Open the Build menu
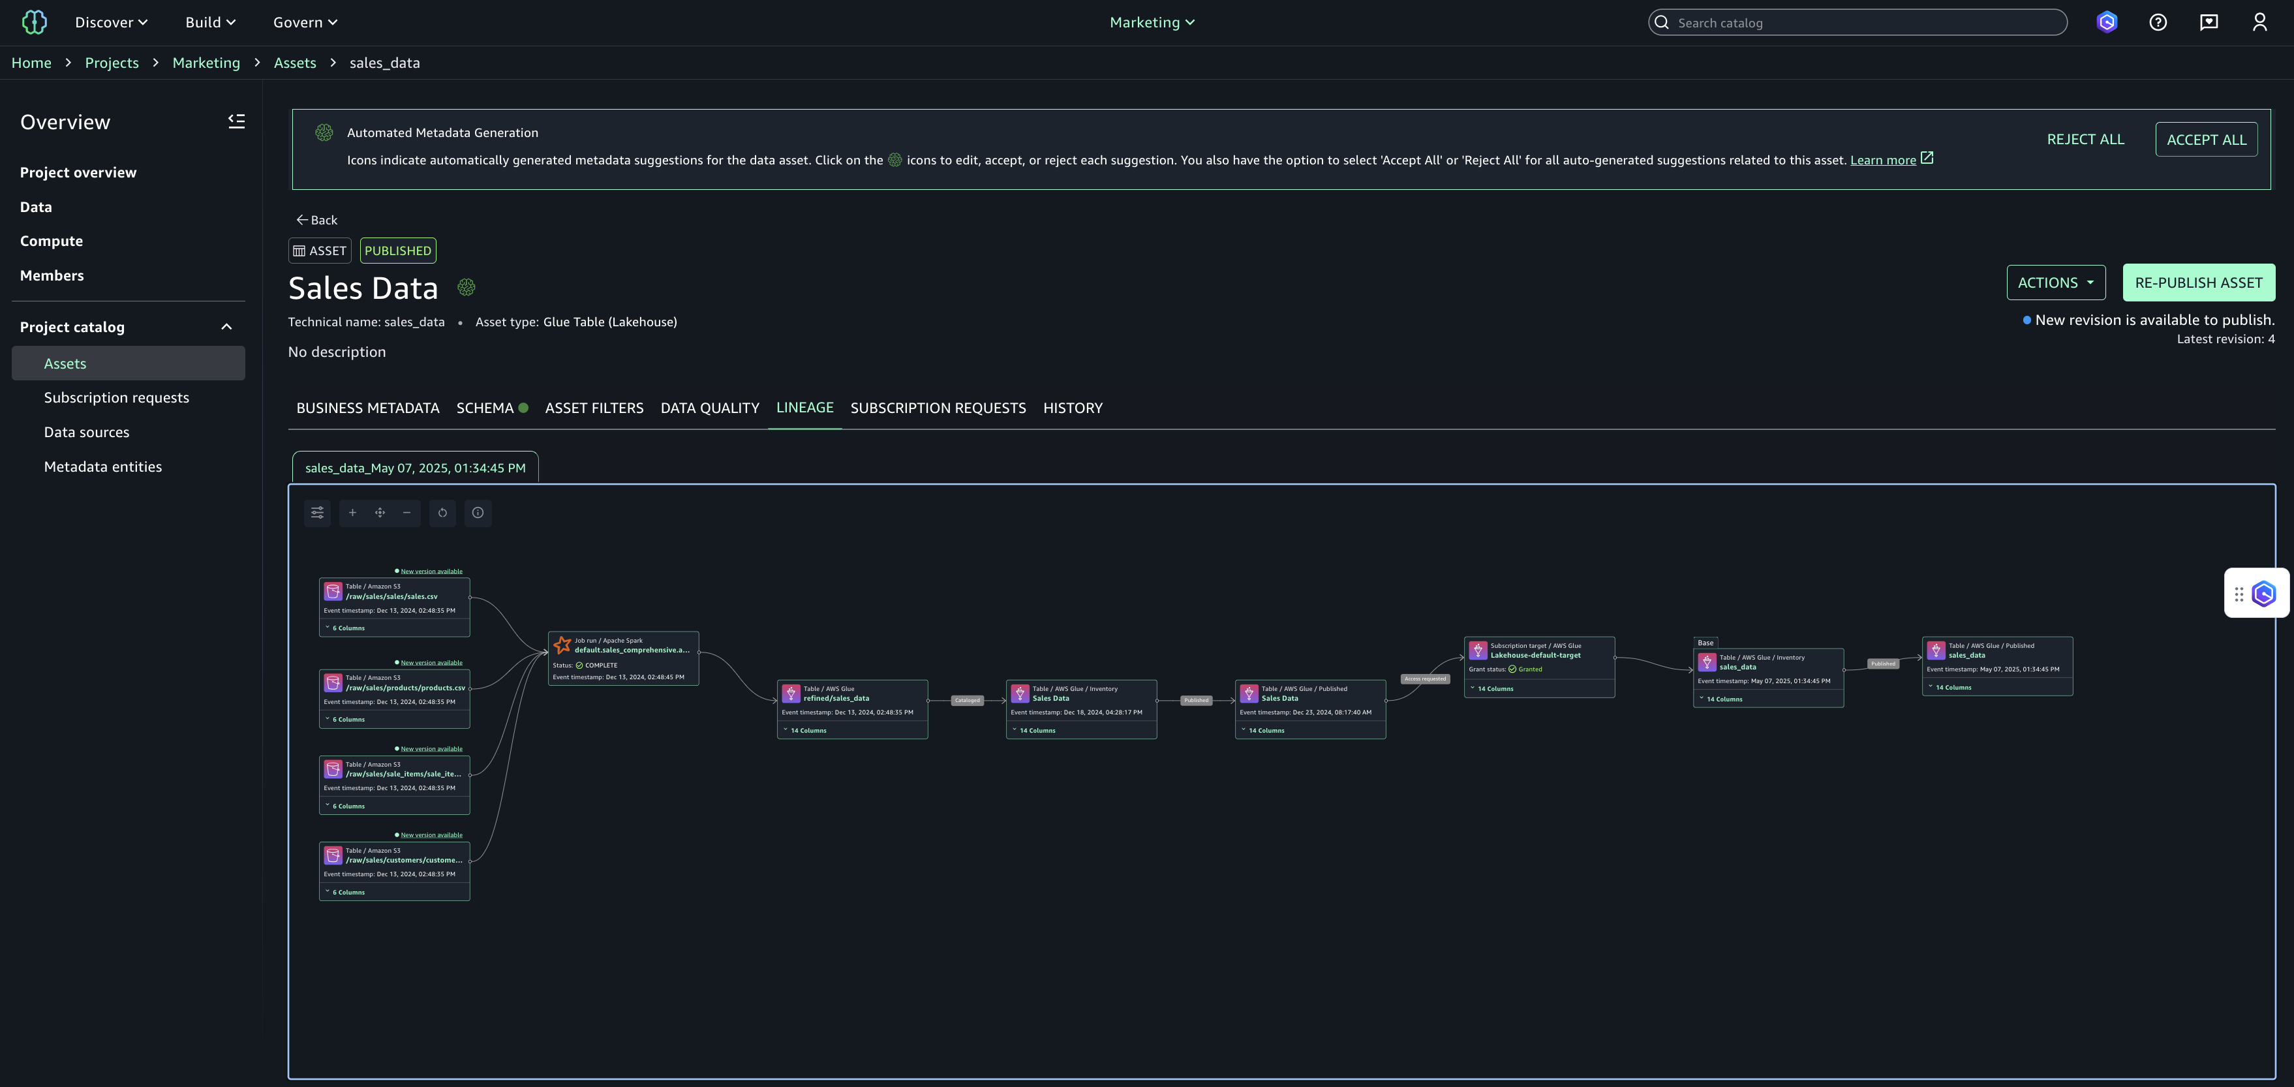2294x1087 pixels. (x=210, y=22)
